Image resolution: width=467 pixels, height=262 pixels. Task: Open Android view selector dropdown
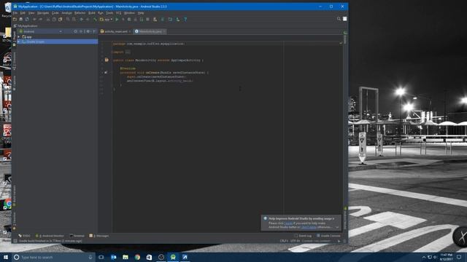[x=41, y=31]
